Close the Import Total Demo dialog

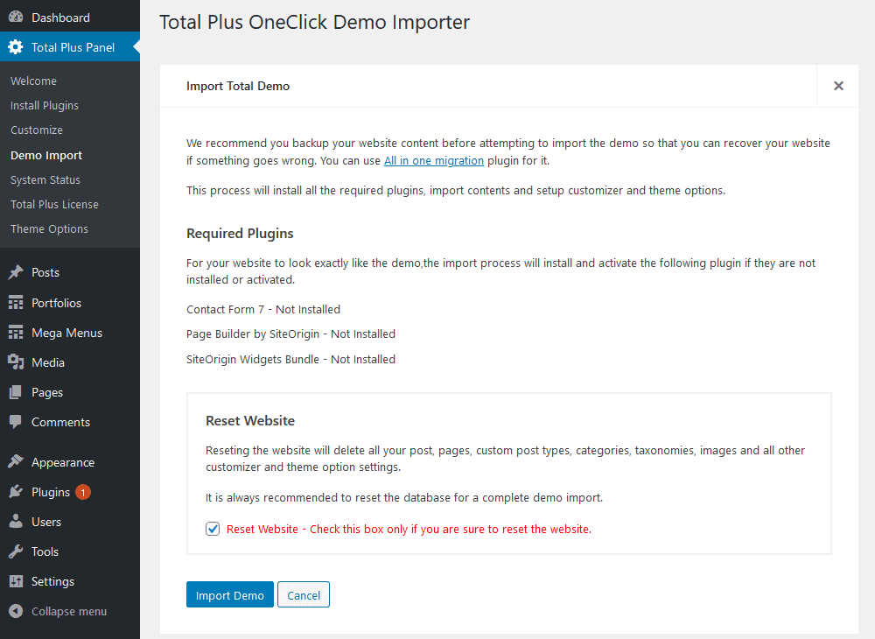coord(838,86)
